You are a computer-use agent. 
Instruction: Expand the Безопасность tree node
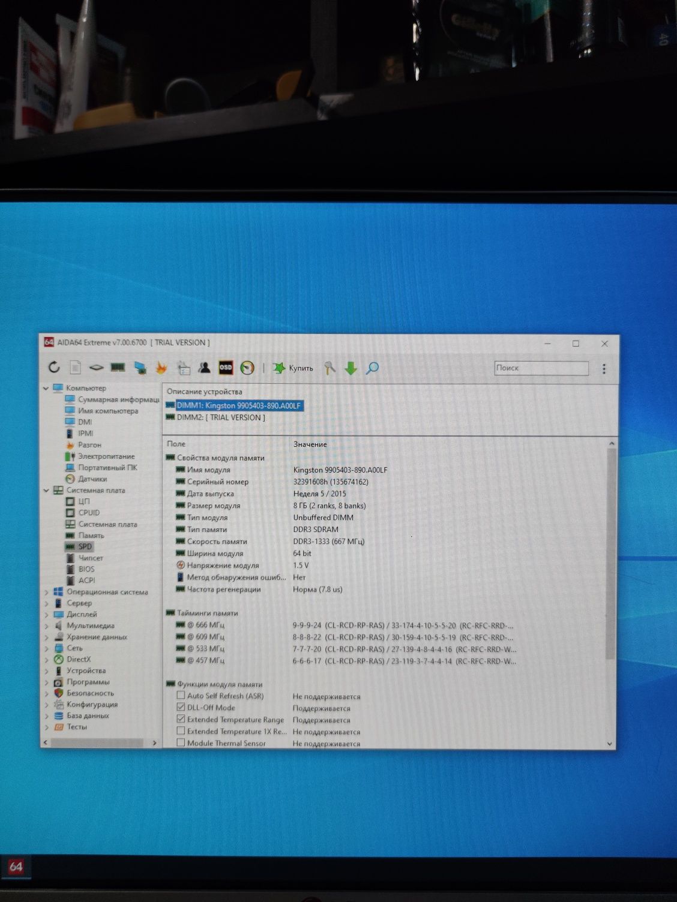46,693
